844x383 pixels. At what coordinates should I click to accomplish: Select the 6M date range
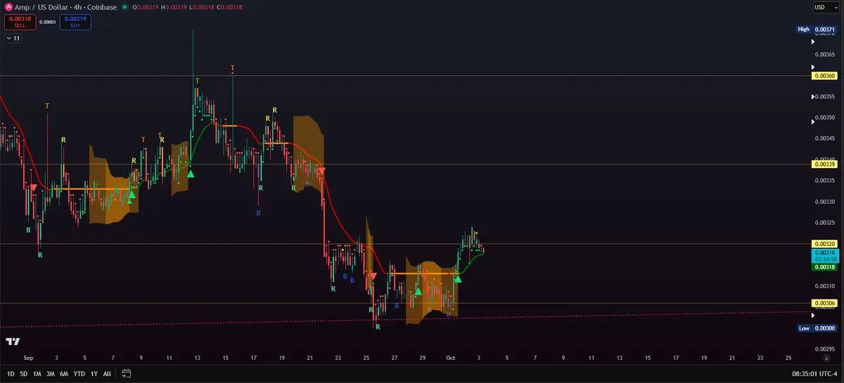(x=64, y=373)
